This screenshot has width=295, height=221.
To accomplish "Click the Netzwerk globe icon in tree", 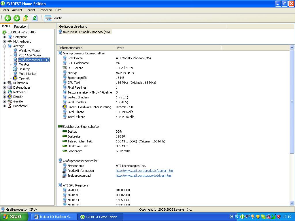I will (x=10, y=92).
